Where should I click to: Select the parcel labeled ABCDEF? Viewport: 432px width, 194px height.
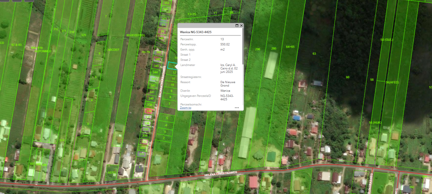113,50
